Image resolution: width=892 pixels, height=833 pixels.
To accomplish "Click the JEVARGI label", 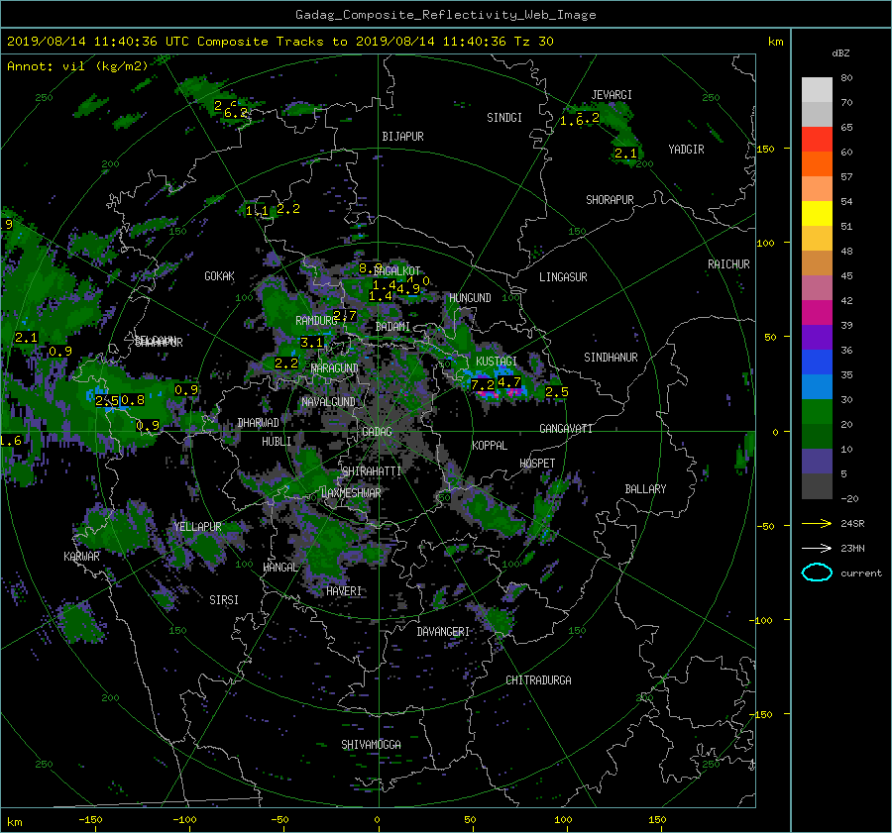I will click(612, 95).
